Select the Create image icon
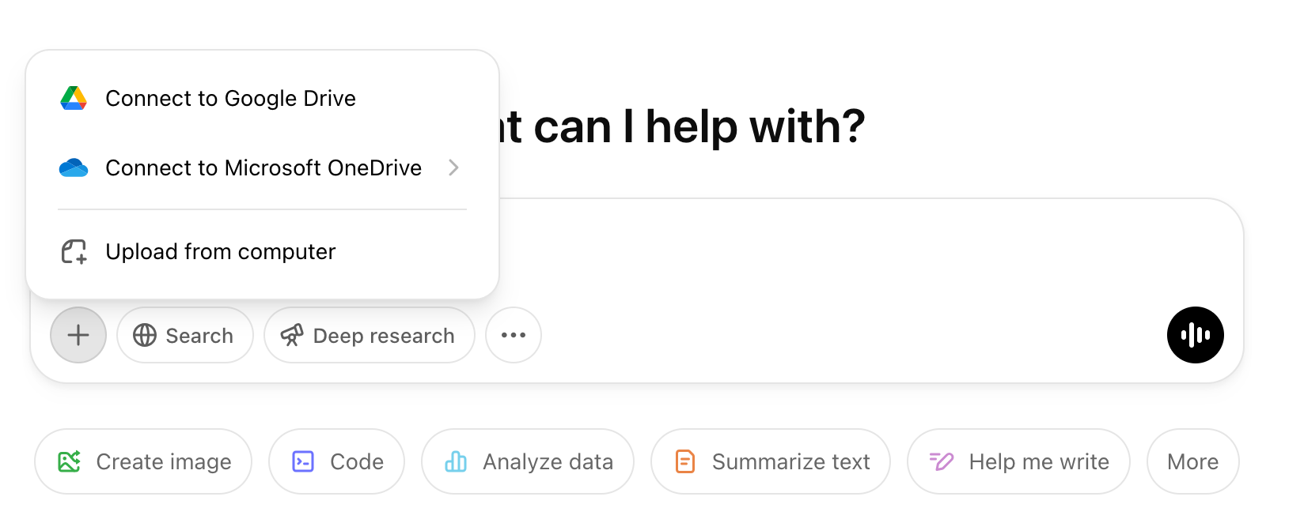1304x523 pixels. (69, 461)
